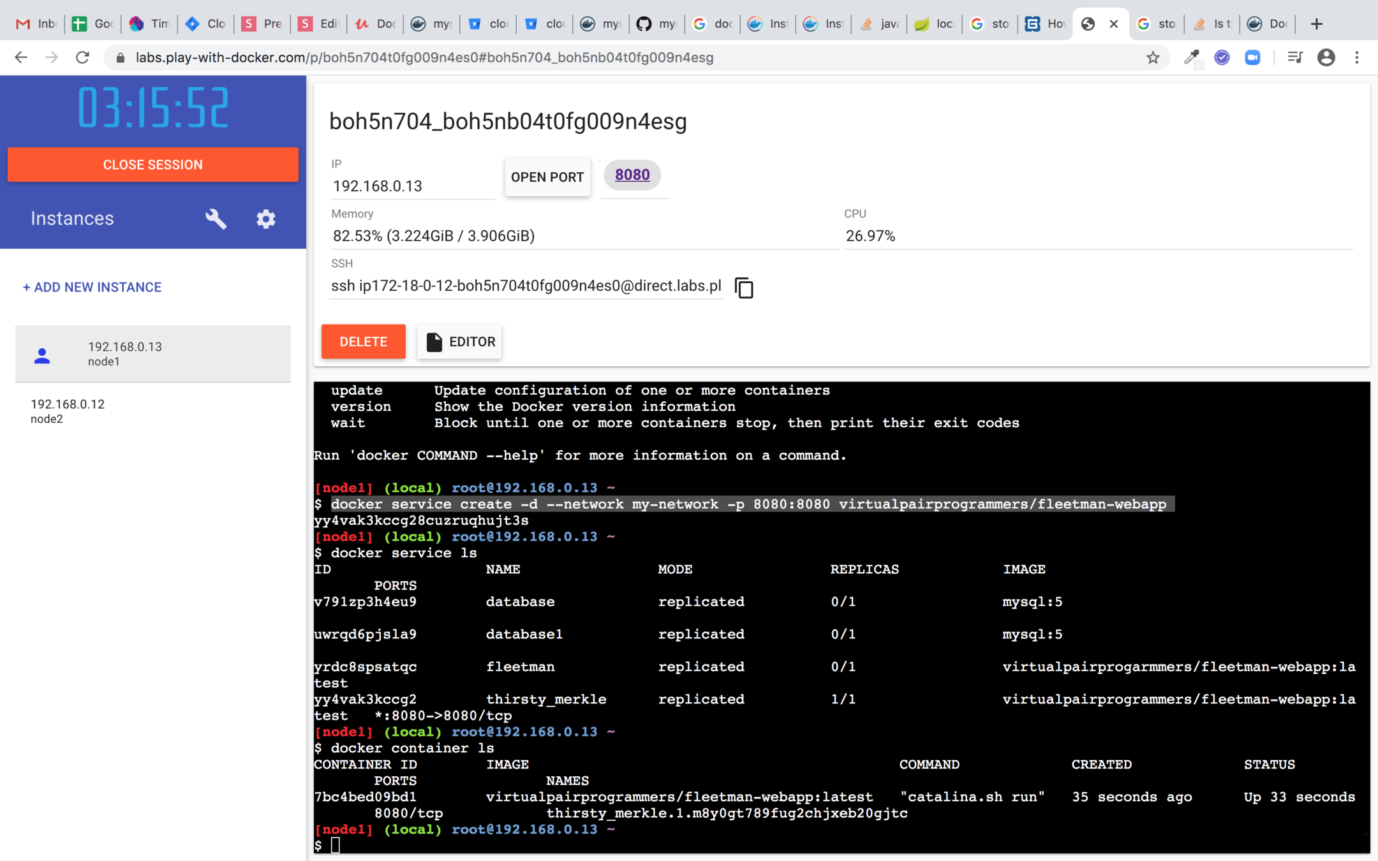1378x861 pixels.
Task: Open Chrome profile avatar icon
Action: [1326, 57]
